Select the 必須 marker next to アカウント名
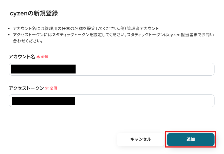Image resolution: width=224 pixels, height=154 pixels. [x=45, y=57]
